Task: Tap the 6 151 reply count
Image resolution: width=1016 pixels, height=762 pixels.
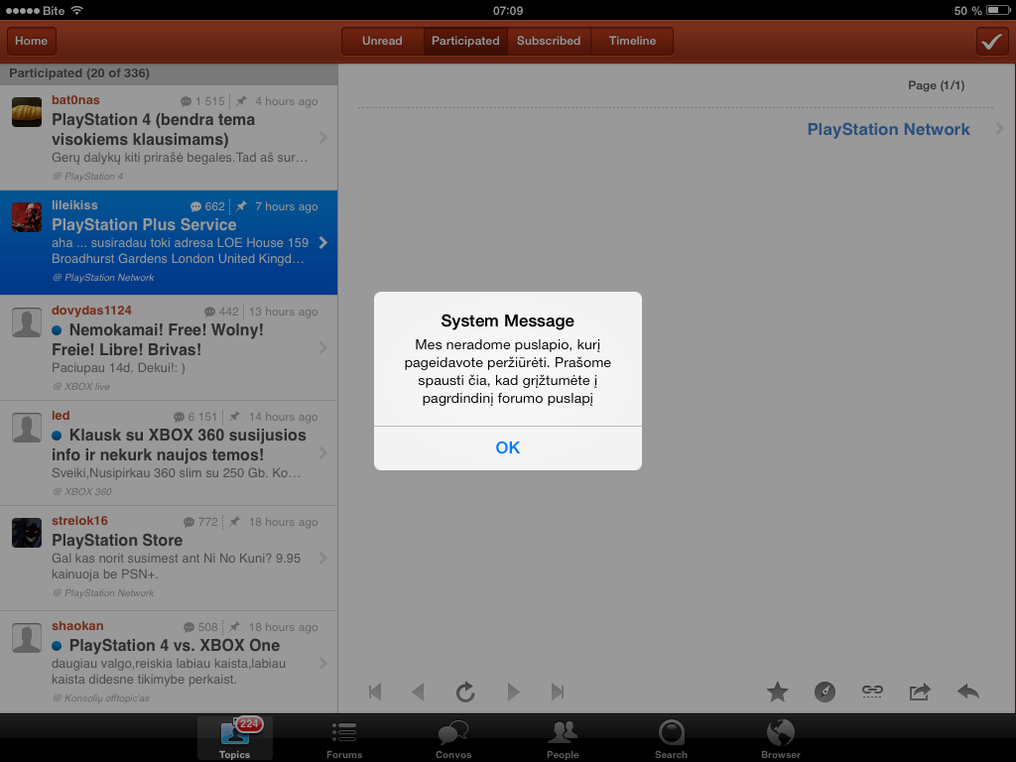Action: pos(195,417)
